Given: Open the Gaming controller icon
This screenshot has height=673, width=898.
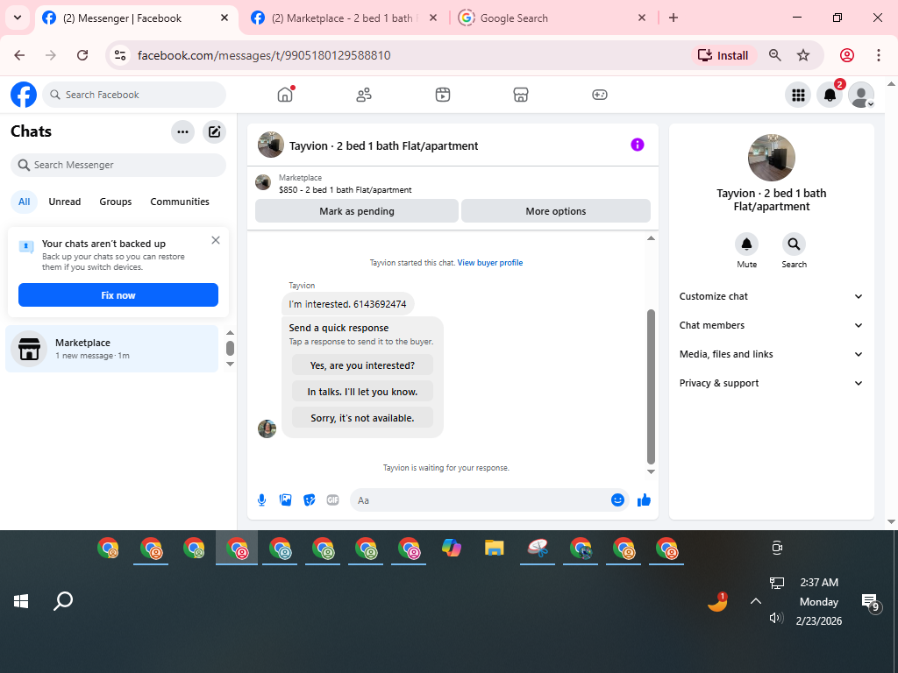Looking at the screenshot, I should point(600,95).
